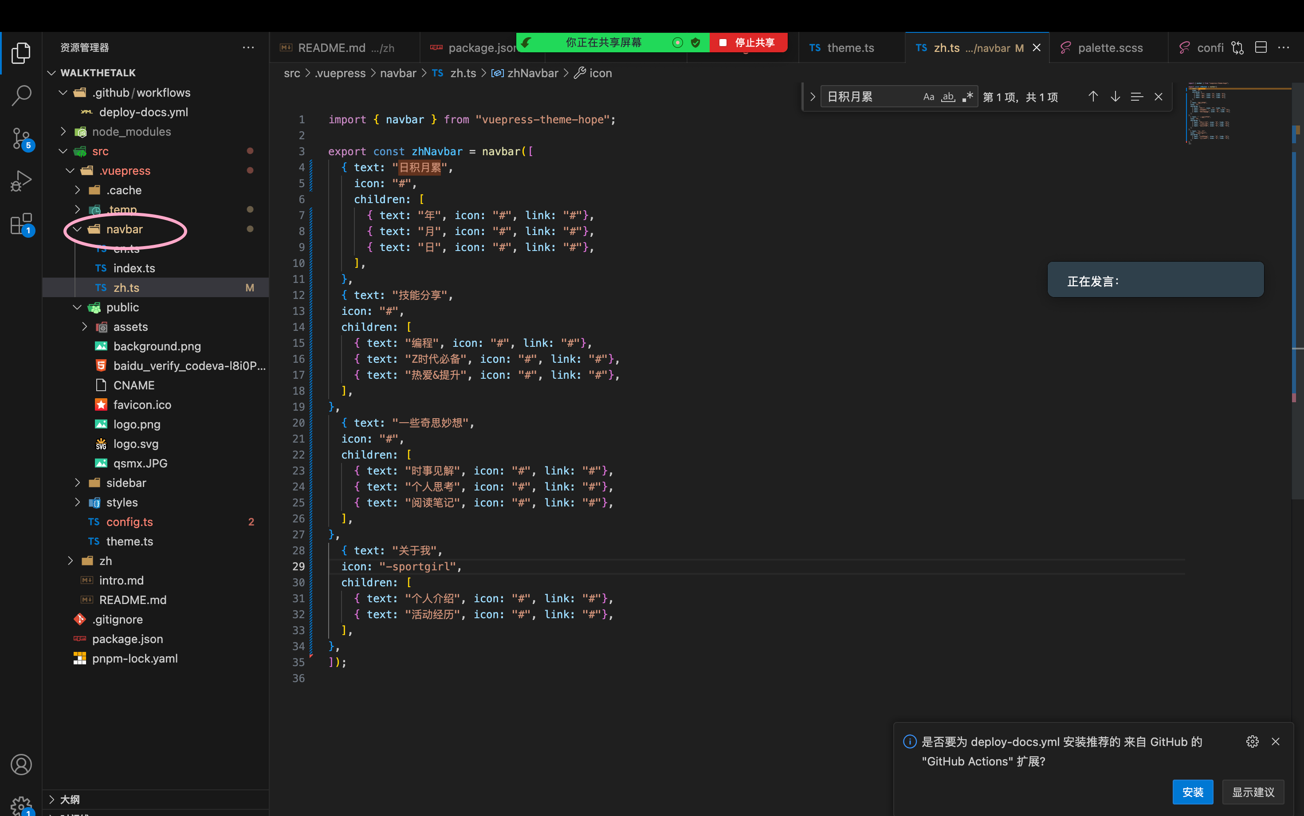Click the info icon in the notification
The height and width of the screenshot is (816, 1304).
[909, 741]
